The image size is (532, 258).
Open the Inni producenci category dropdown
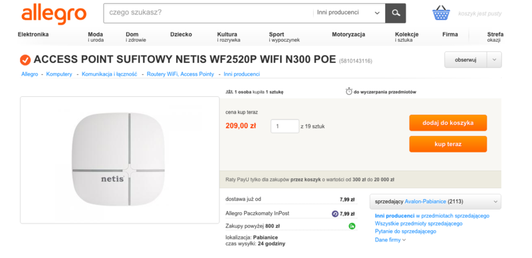pyautogui.click(x=348, y=13)
